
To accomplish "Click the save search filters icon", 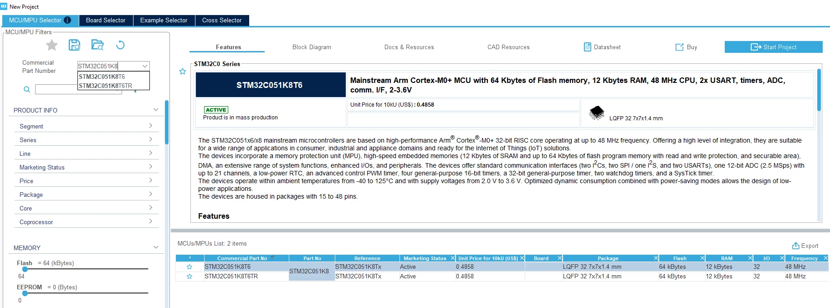I will 74,45.
